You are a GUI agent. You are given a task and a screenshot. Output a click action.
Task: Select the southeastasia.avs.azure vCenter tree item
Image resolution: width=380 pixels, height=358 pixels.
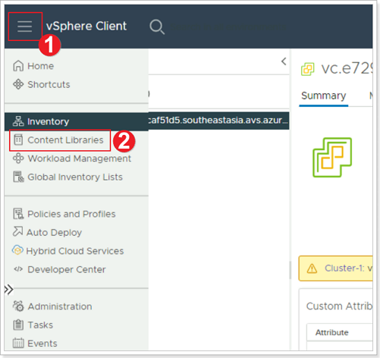pyautogui.click(x=218, y=121)
